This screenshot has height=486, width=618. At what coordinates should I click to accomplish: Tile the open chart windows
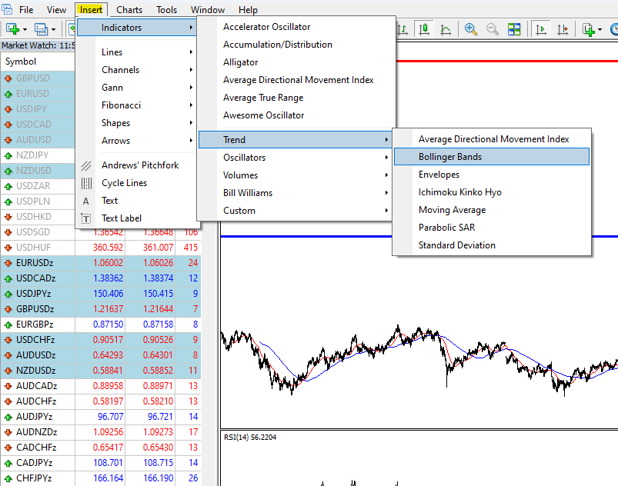point(516,28)
